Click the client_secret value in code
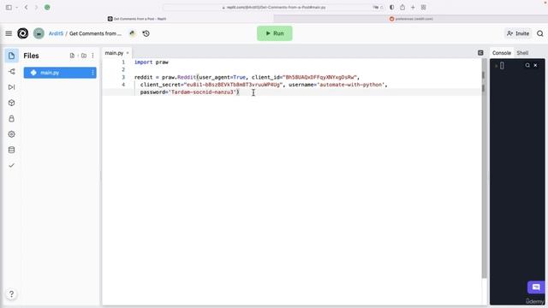The width and height of the screenshot is (548, 308). tap(233, 85)
